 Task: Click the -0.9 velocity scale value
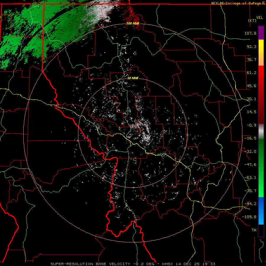pyautogui.click(x=252, y=125)
